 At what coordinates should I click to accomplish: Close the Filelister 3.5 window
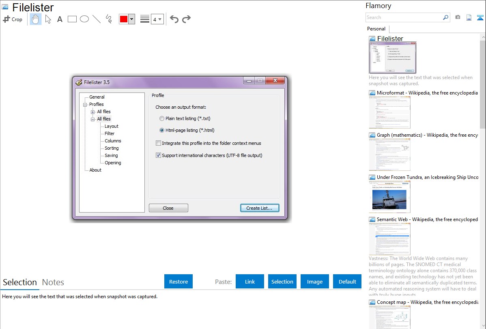(x=275, y=81)
